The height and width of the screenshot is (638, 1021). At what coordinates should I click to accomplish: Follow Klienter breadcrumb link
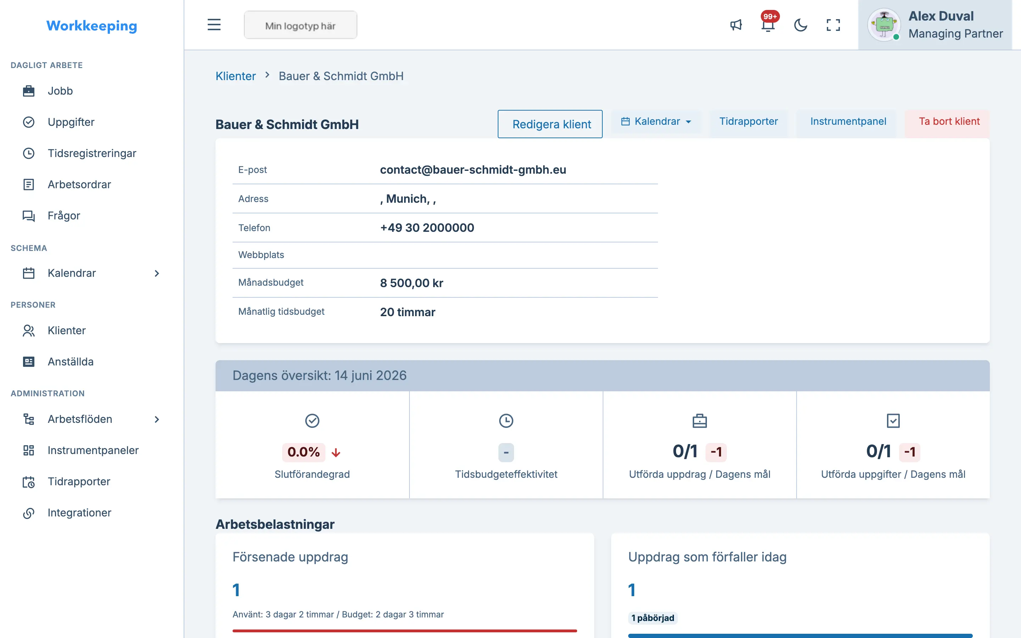(x=235, y=76)
